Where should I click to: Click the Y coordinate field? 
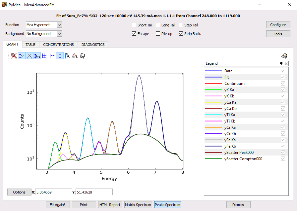[x=94, y=192]
